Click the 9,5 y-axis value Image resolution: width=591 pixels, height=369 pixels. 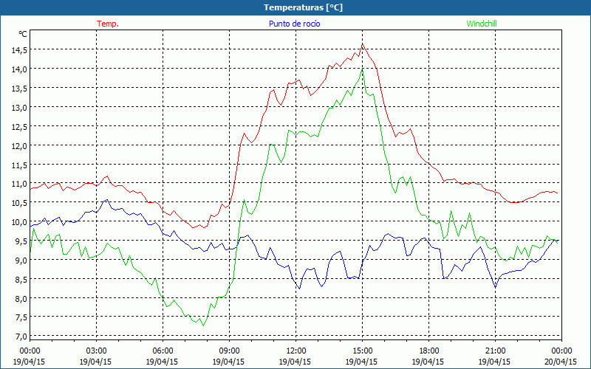pyautogui.click(x=21, y=241)
